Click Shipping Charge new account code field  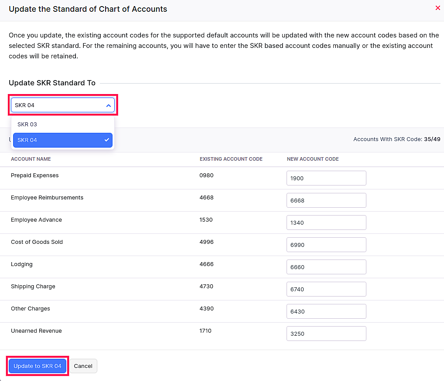click(326, 289)
